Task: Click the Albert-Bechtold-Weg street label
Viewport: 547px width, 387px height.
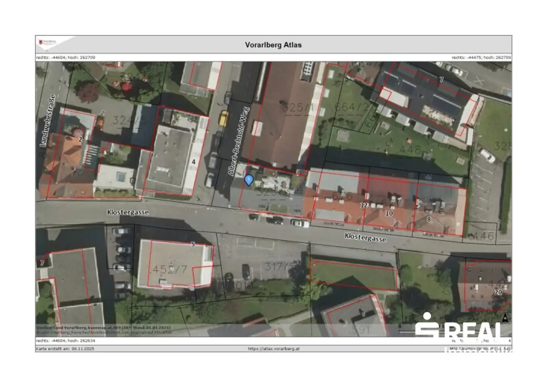Action: [239, 141]
